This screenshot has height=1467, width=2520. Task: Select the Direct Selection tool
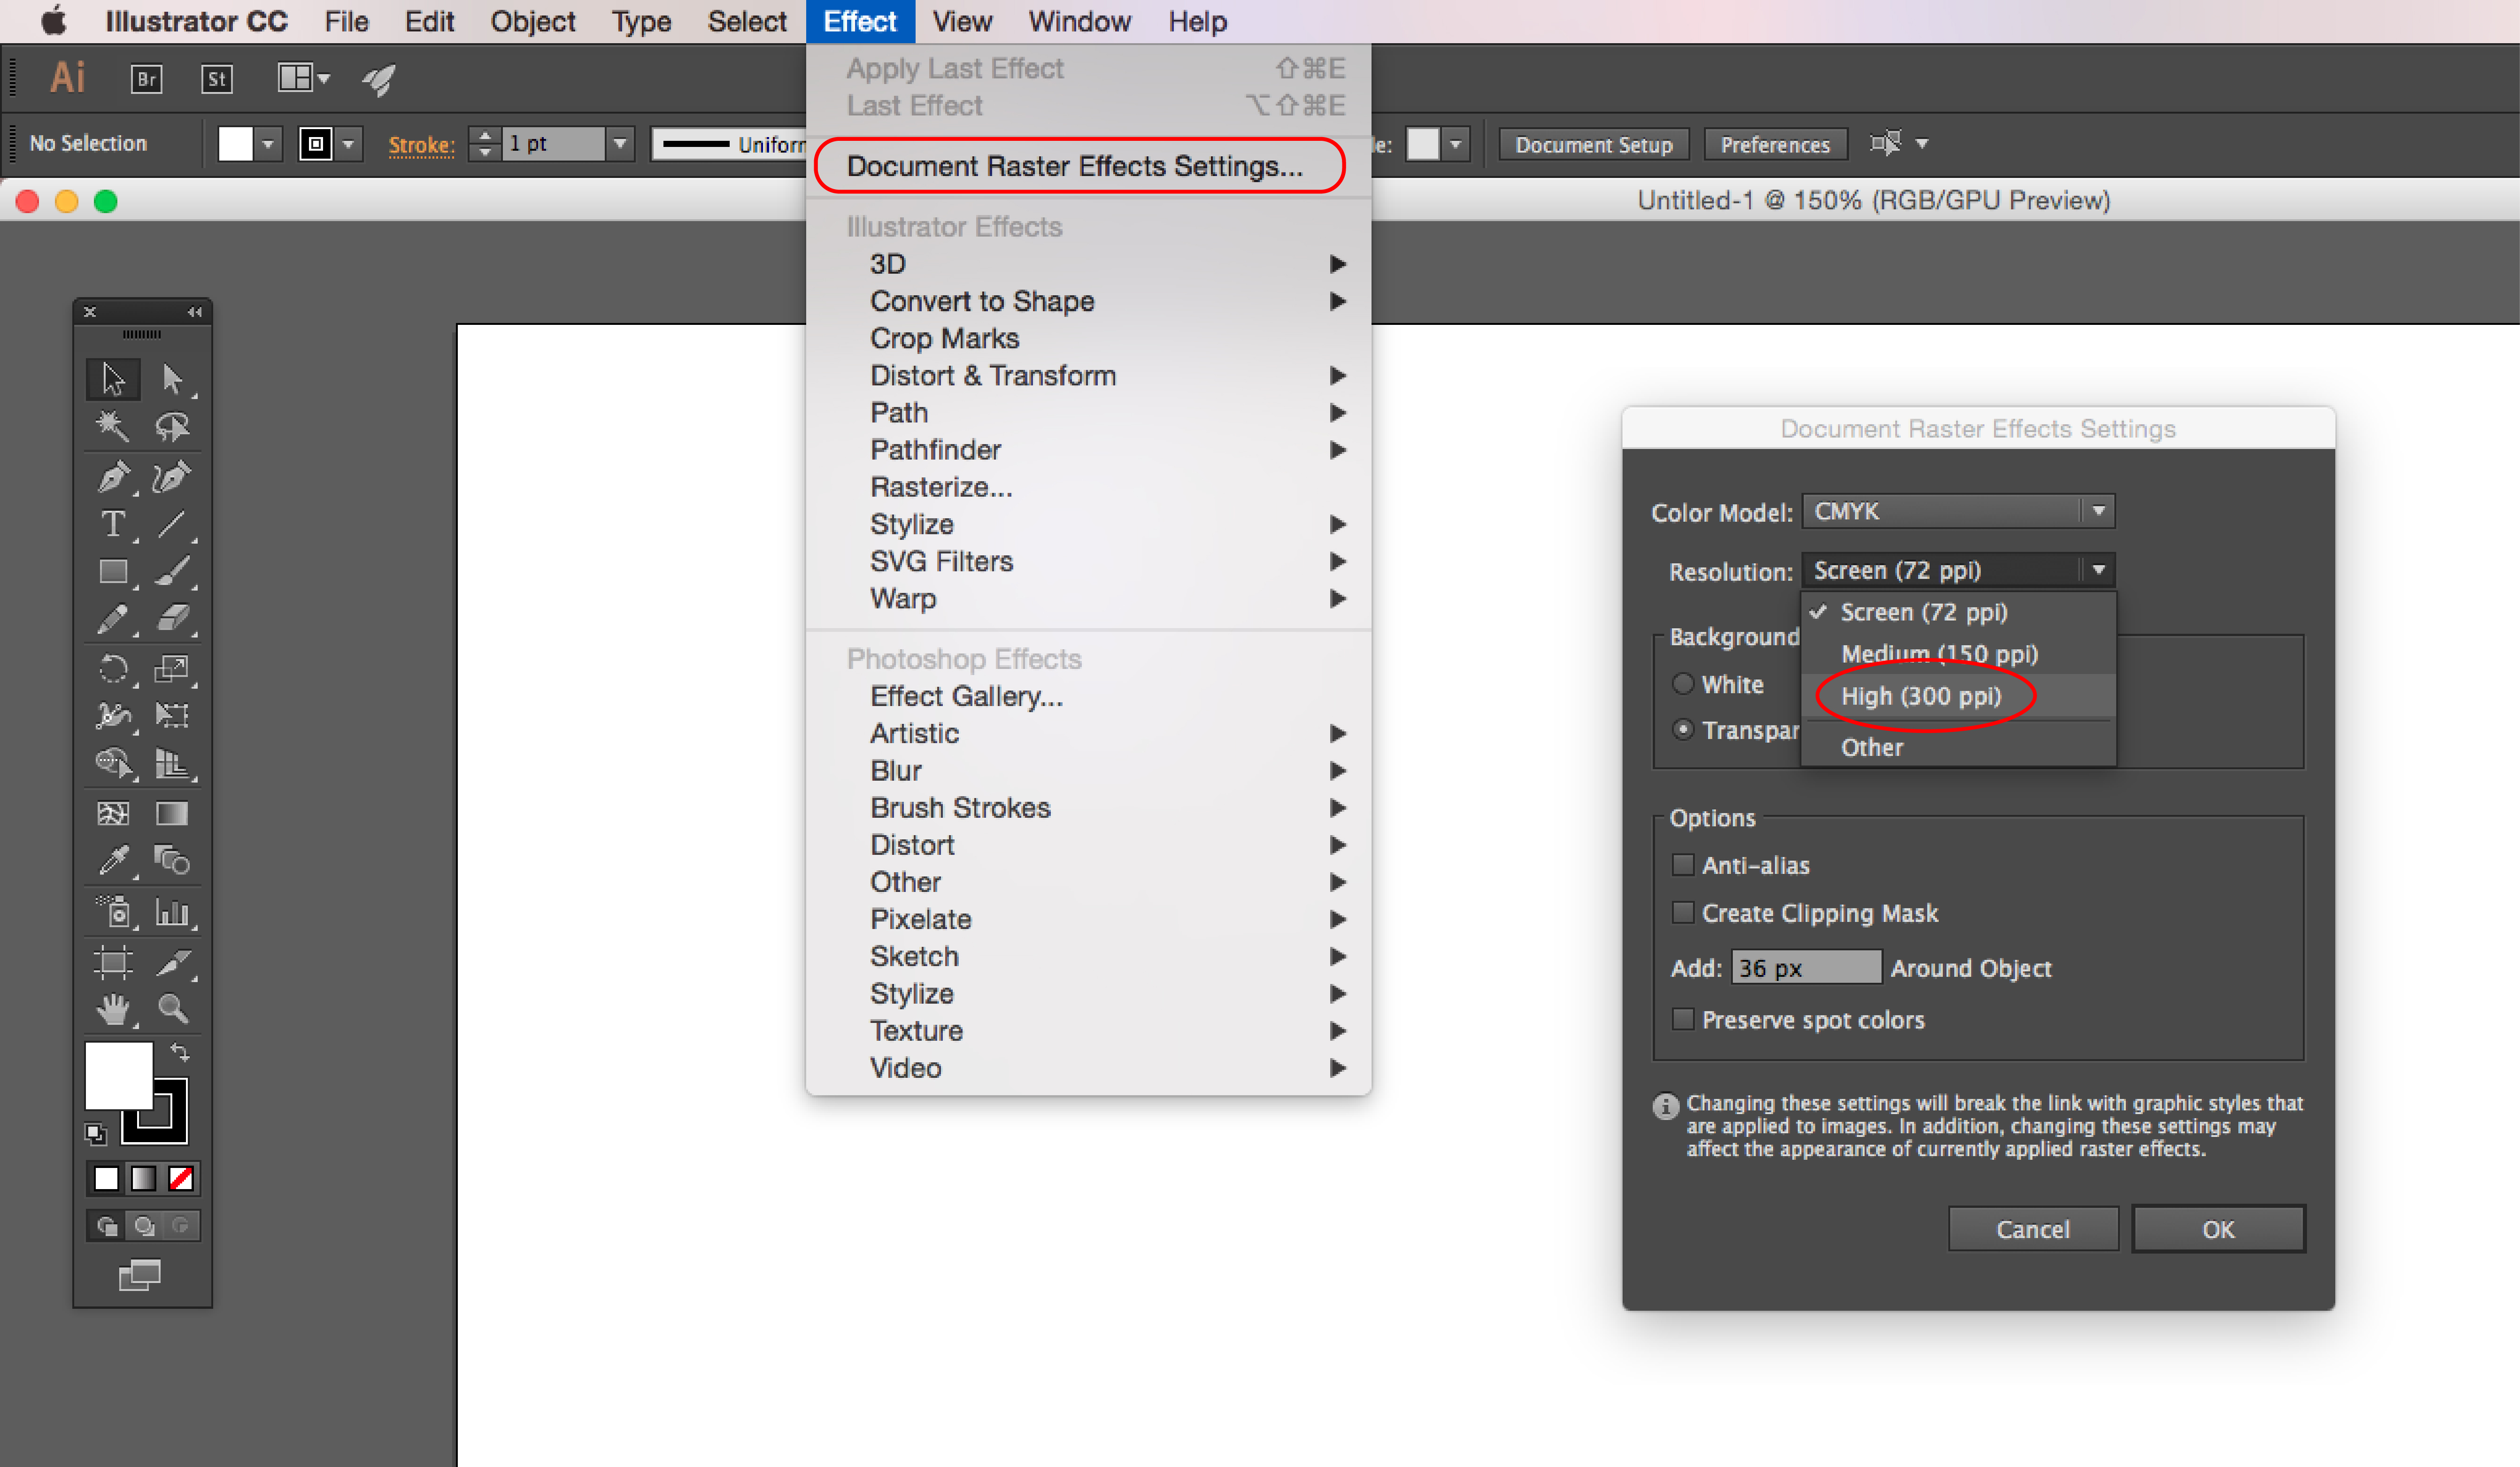pos(172,379)
